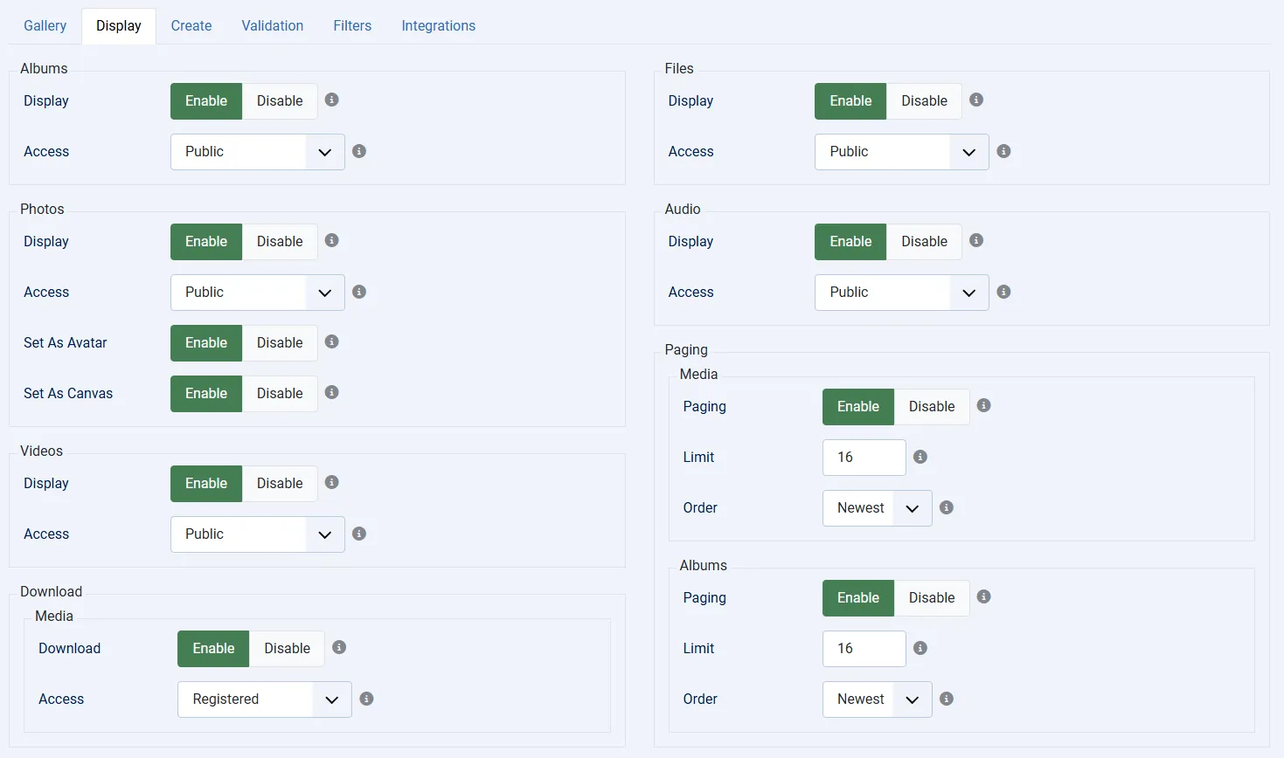Disable Videos display
Screen dimensions: 1284x758
pos(280,484)
